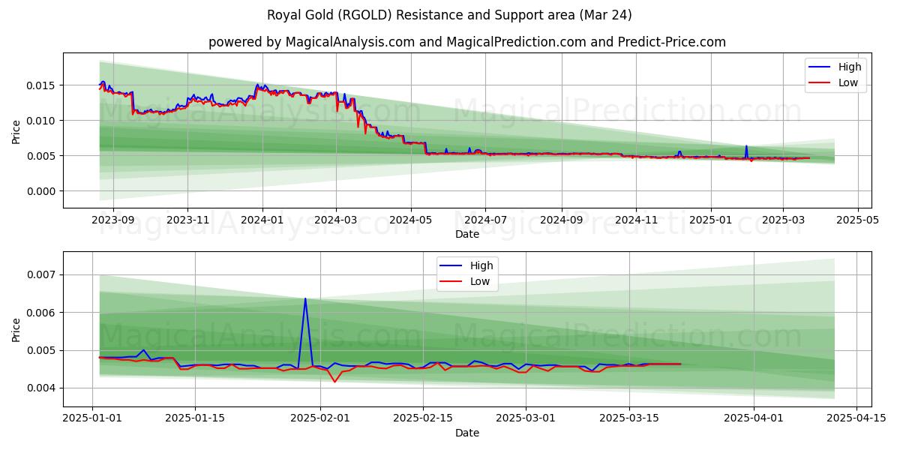Image resolution: width=900 pixels, height=450 pixels.
Task: Click the '0.015' price tick label
Action: [42, 85]
